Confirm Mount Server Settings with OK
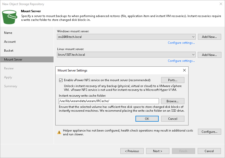225x158 pixels. (147, 119)
